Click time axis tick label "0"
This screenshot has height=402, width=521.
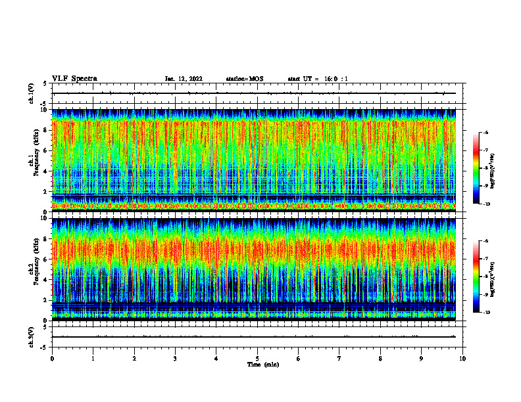tap(52, 359)
